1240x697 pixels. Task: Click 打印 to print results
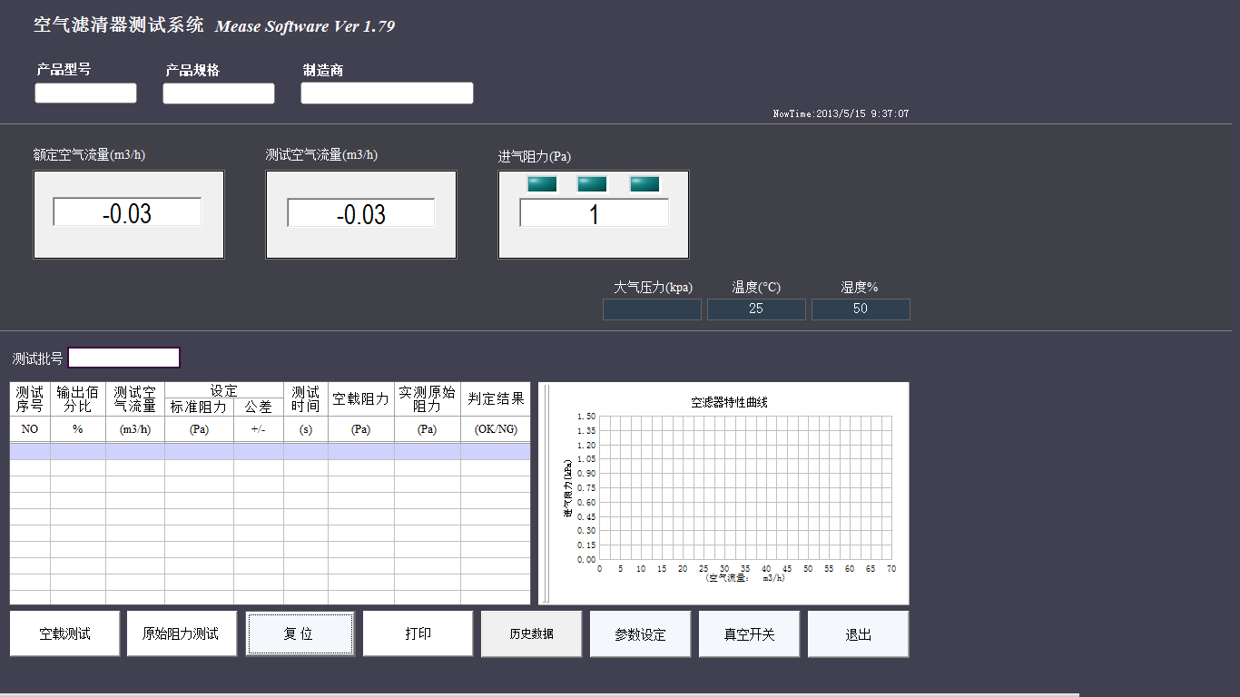pyautogui.click(x=418, y=633)
